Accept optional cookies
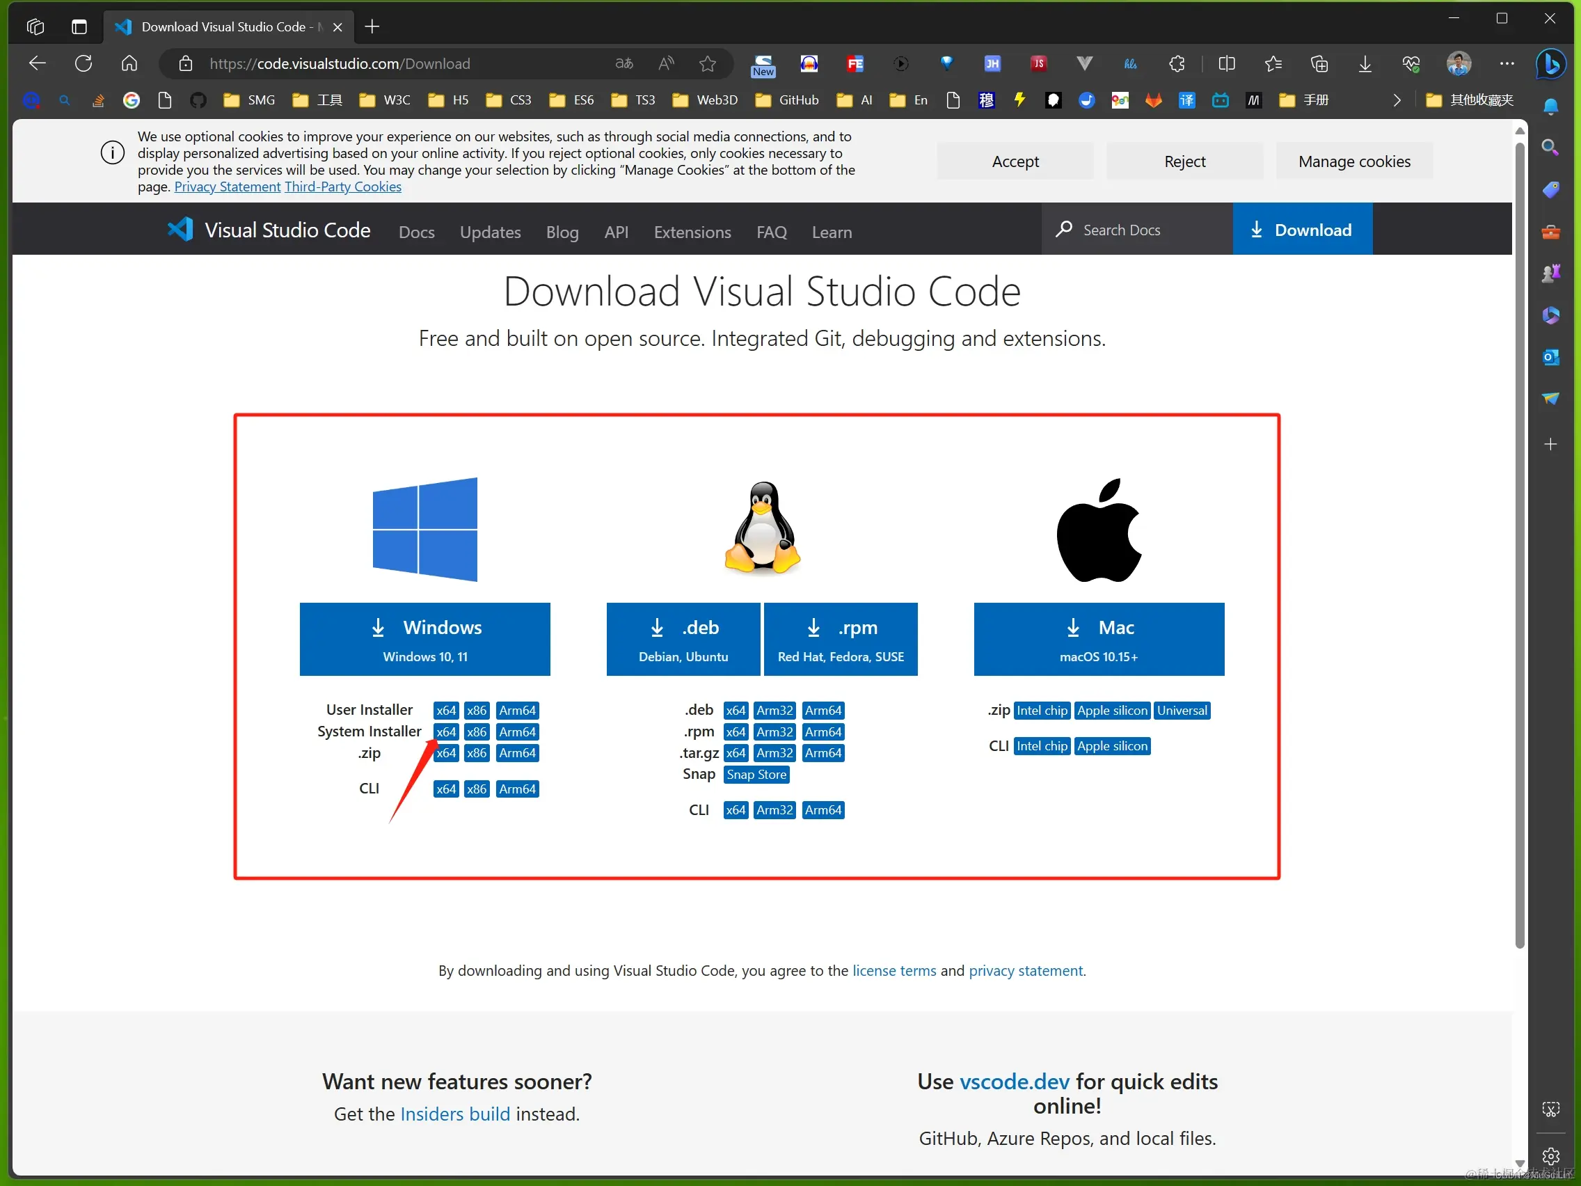The width and height of the screenshot is (1581, 1186). [1014, 161]
